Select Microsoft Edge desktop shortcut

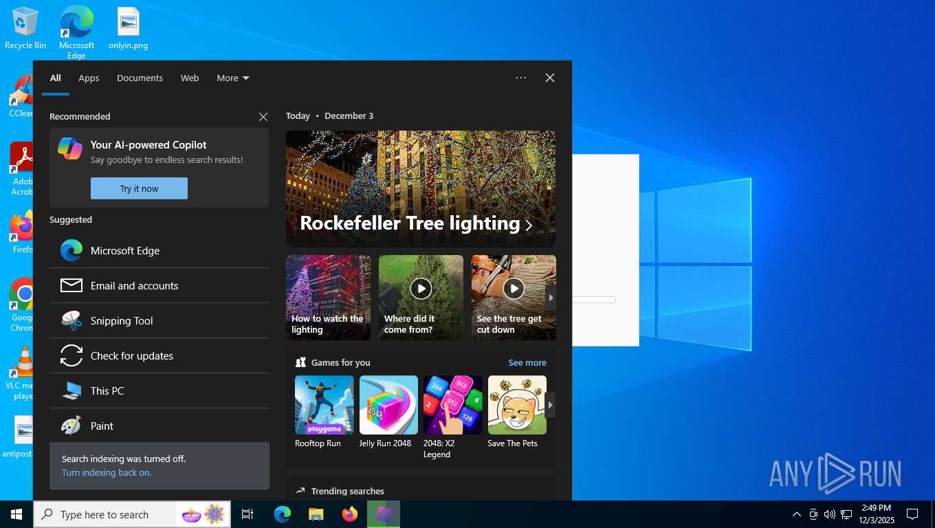click(76, 32)
